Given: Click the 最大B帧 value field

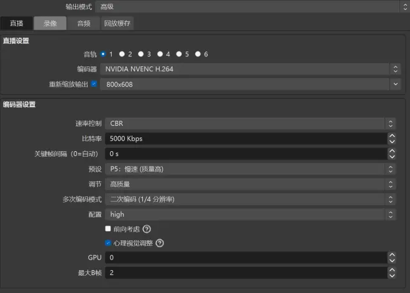Looking at the screenshot, I should (247, 273).
